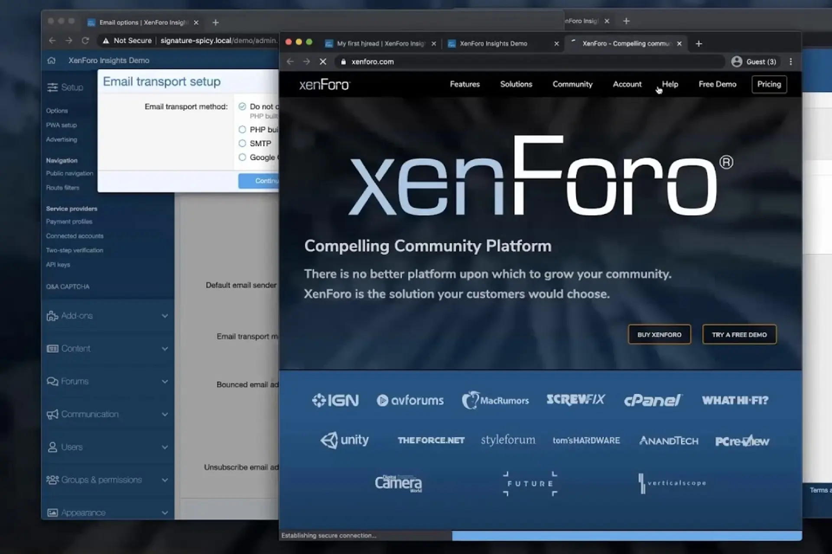Go back in the back admin browser window
The width and height of the screenshot is (832, 554).
52,41
